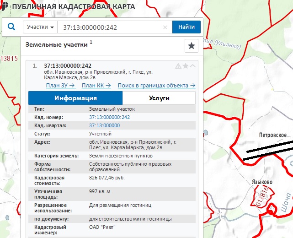Click the Для размещения гостиниц value

coord(120,205)
